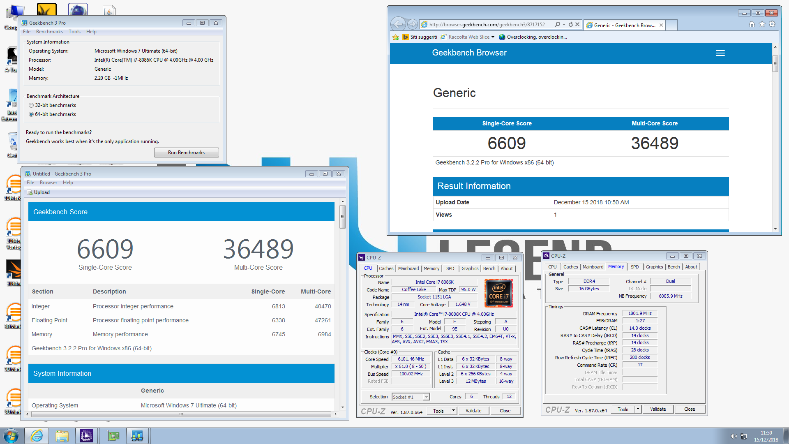Open the volume control in system tray

(x=734, y=436)
